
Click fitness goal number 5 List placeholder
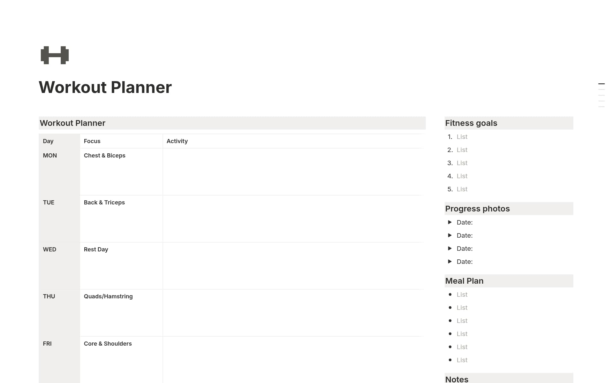462,189
